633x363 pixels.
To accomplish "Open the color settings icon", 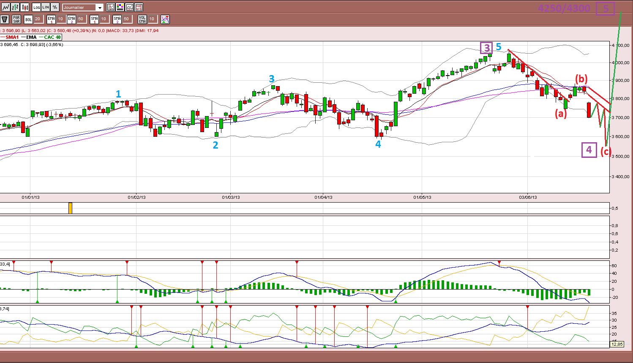I will point(120,7).
